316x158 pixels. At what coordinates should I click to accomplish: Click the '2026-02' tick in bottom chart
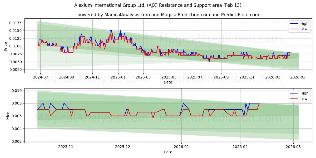click(x=240, y=147)
